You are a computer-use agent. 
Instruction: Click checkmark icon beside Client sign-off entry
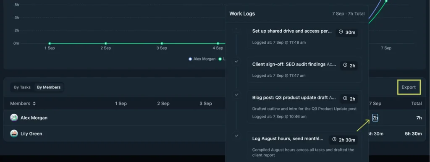pos(236,61)
